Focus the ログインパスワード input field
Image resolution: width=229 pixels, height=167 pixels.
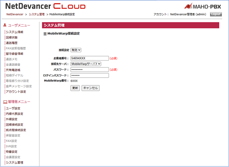(x=90, y=76)
